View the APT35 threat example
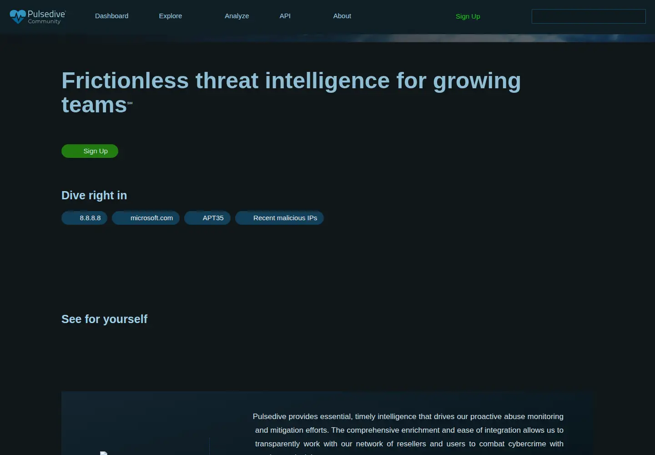 tap(207, 218)
